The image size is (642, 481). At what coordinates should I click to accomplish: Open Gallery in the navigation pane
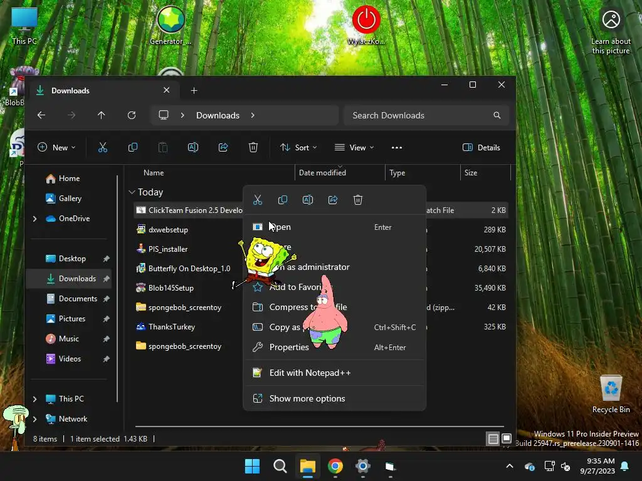pos(70,199)
